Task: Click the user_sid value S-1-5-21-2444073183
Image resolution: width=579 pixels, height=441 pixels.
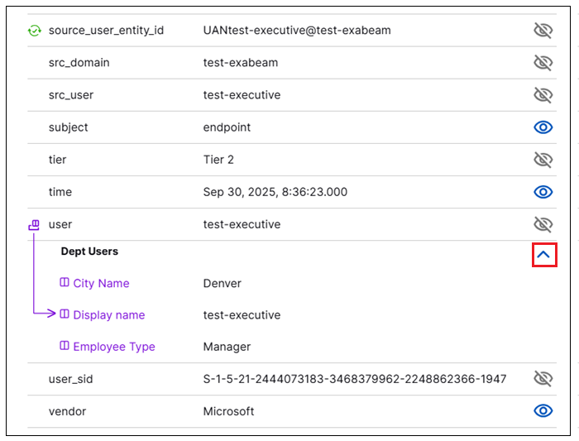Action: [354, 379]
